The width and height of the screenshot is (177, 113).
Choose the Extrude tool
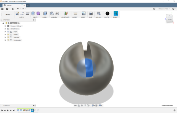point(33,14)
